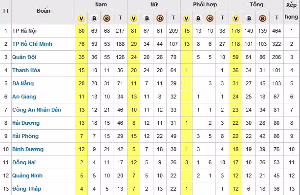Open the TP Hồ Chí Minh team link

tap(36, 44)
